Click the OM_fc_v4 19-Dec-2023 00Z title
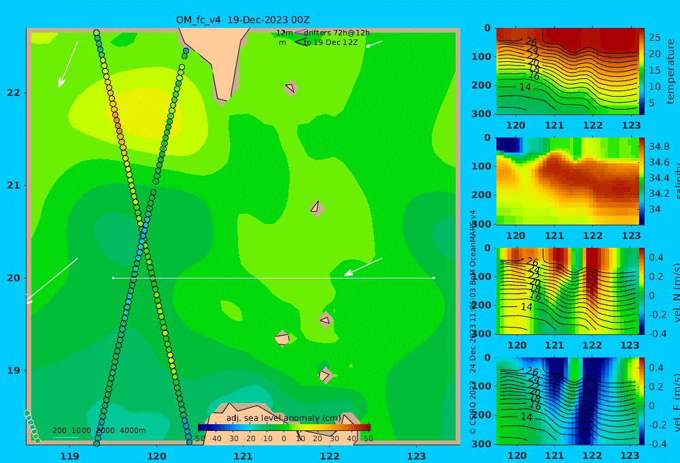 (243, 20)
